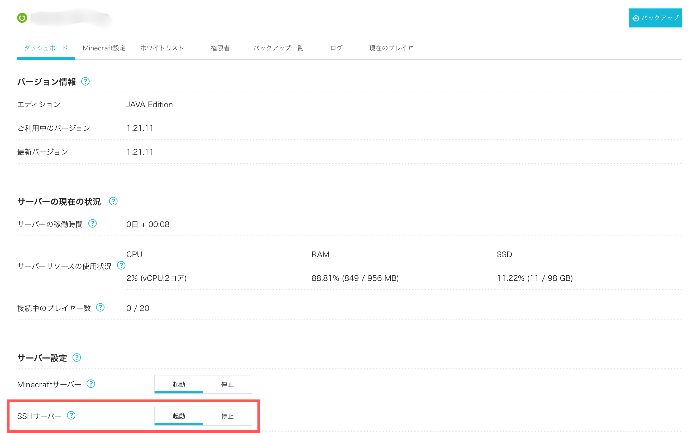Set Minecraftサーバー to 起動
This screenshot has height=433, width=697.
[x=179, y=384]
